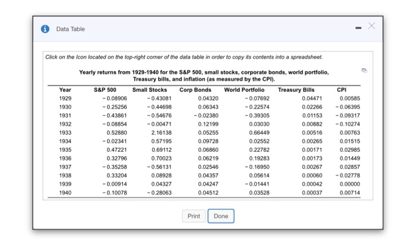Click World Portfolio value 0.22782
The image size is (416, 248).
pyautogui.click(x=259, y=150)
